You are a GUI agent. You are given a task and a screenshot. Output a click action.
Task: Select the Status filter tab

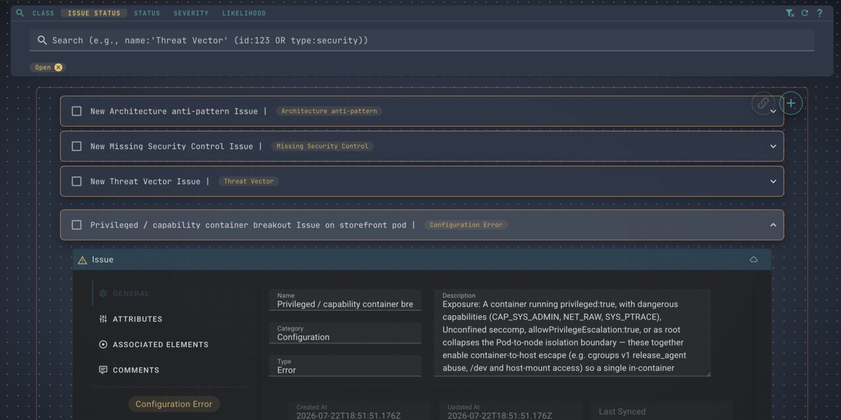point(147,13)
